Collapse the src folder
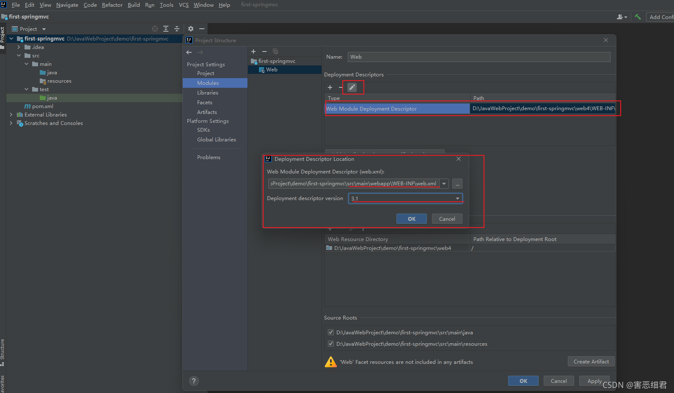674x393 pixels. [19, 56]
